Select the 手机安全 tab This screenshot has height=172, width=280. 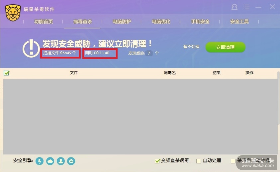pos(200,22)
